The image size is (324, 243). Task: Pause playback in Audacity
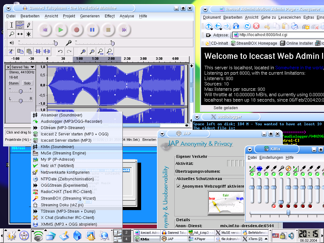(92, 30)
